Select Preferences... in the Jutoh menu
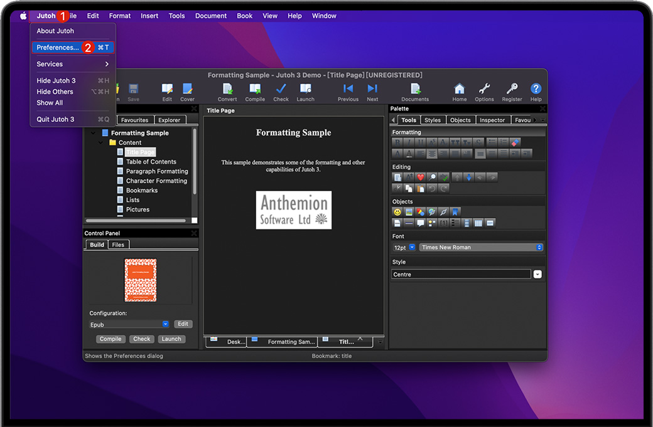Screen dimensions: 653x427 (58, 48)
